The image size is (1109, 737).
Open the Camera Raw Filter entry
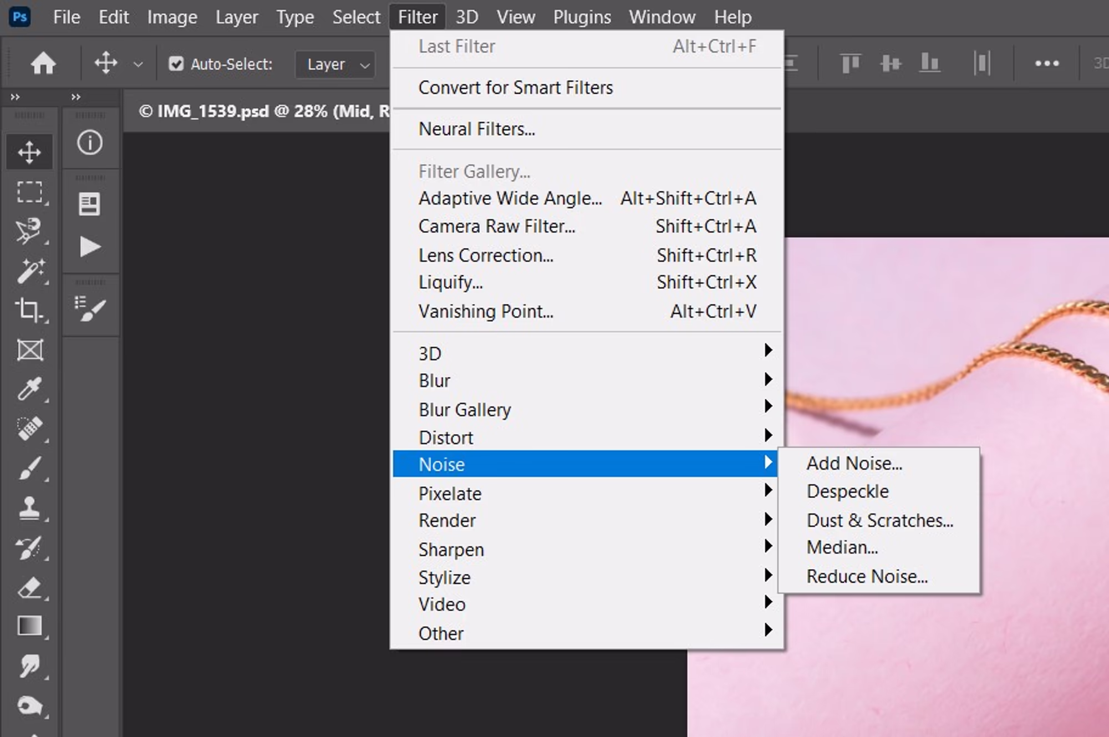(496, 226)
